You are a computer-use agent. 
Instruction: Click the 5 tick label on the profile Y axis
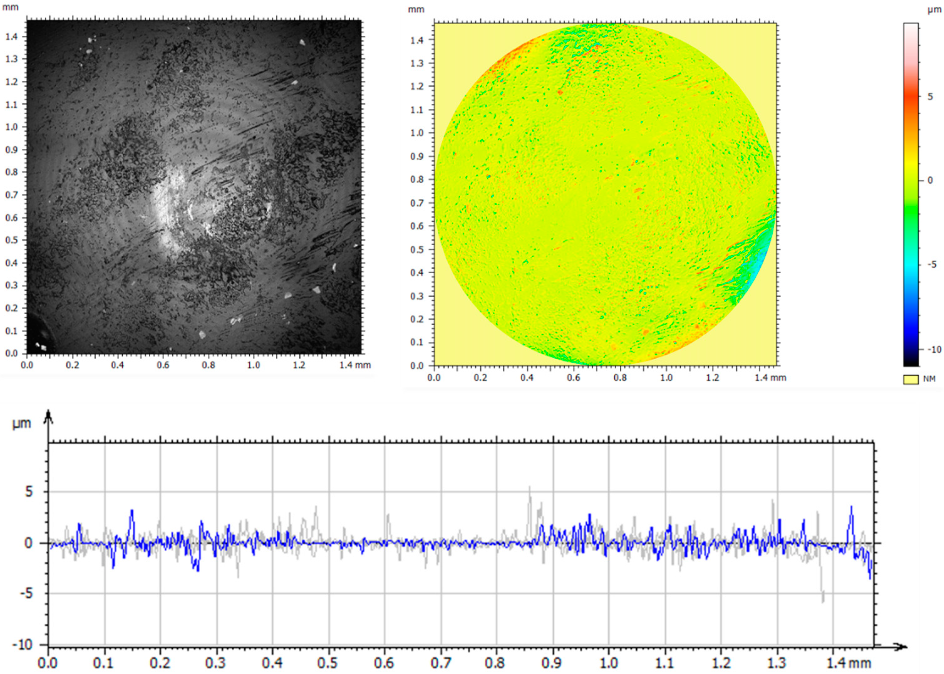click(29, 492)
